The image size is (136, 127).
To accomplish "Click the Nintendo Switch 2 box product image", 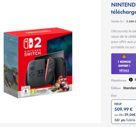I will pos(38,63).
